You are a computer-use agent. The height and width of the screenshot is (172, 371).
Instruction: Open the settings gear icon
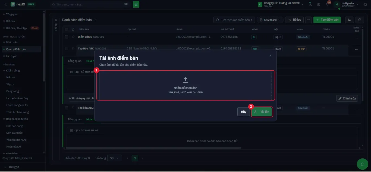319,4
